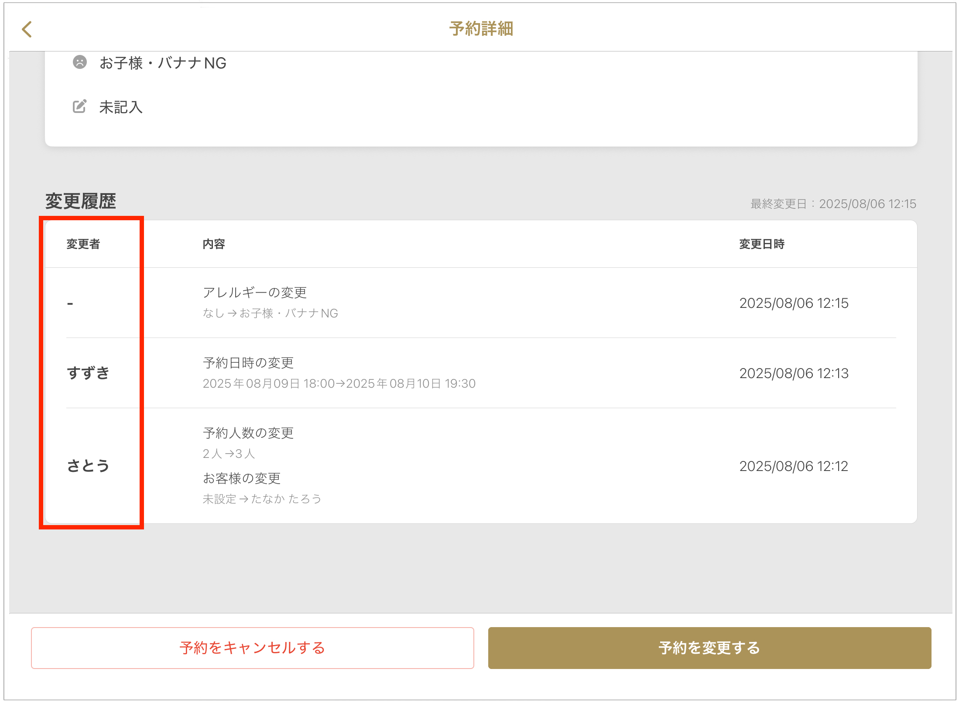959x703 pixels.
Task: Click the 内容 column header
Action: (214, 244)
